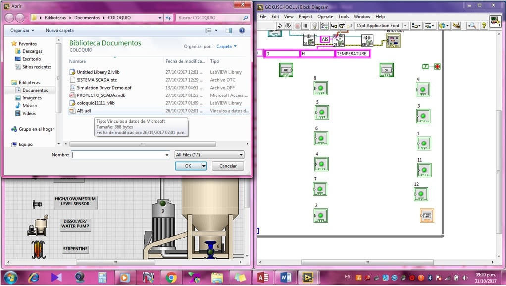Select file PROYECTO_SCADA.mdb
Image resolution: width=506 pixels, height=286 pixels.
click(x=101, y=95)
